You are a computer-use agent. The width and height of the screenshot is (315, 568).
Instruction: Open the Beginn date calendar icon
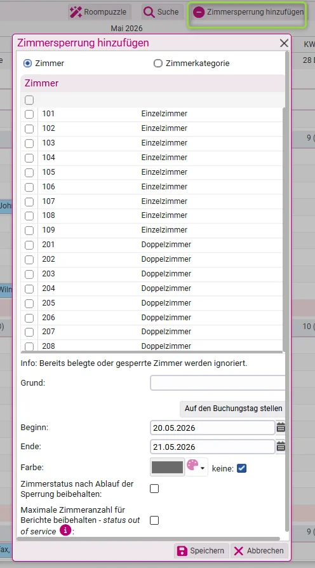(281, 428)
